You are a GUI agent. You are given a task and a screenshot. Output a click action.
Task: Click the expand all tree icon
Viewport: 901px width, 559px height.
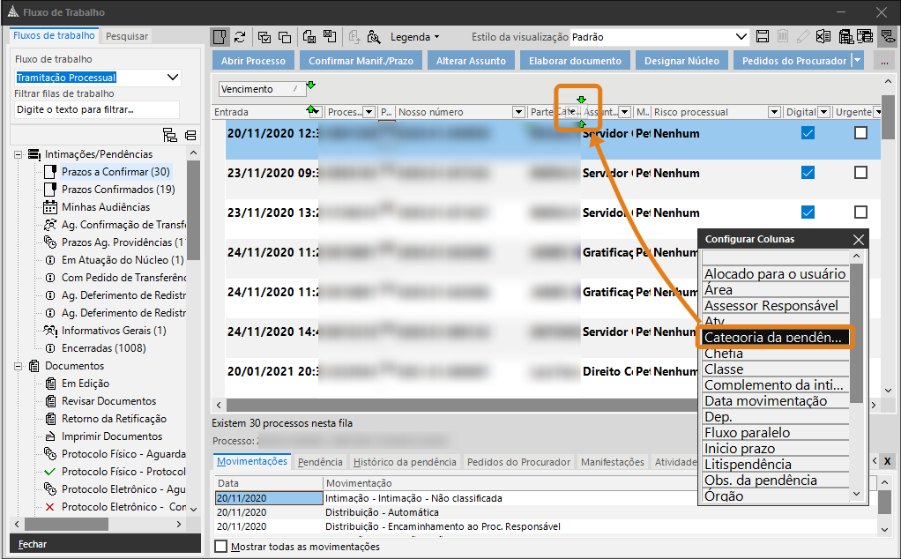click(171, 135)
